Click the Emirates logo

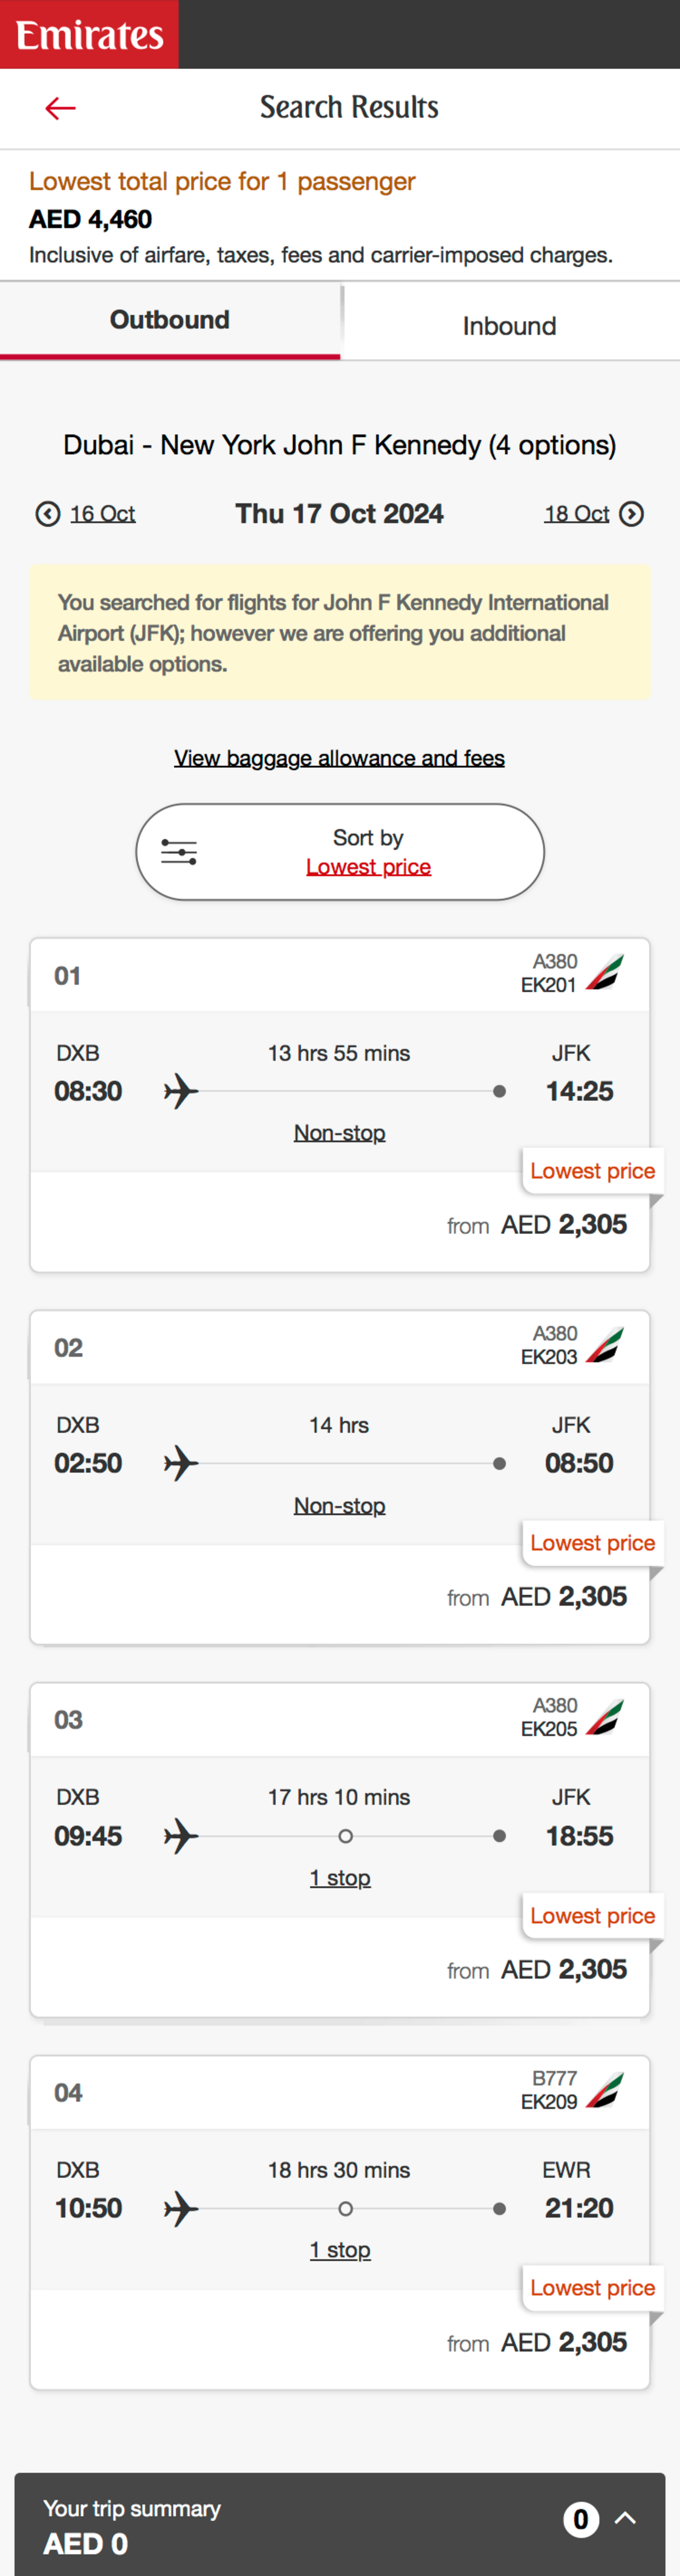click(x=89, y=35)
